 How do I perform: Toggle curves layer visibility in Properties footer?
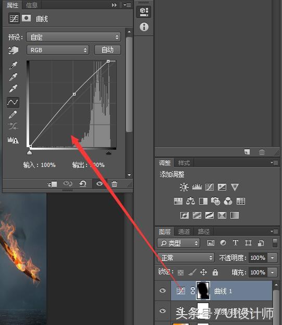(100, 184)
